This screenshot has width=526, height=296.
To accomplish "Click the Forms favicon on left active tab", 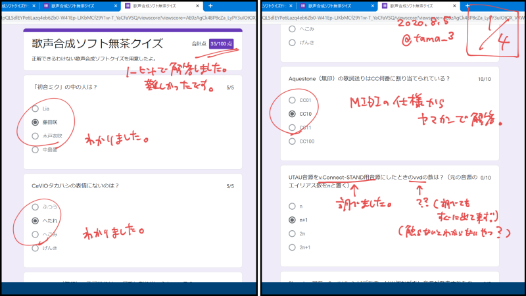I will (x=128, y=6).
